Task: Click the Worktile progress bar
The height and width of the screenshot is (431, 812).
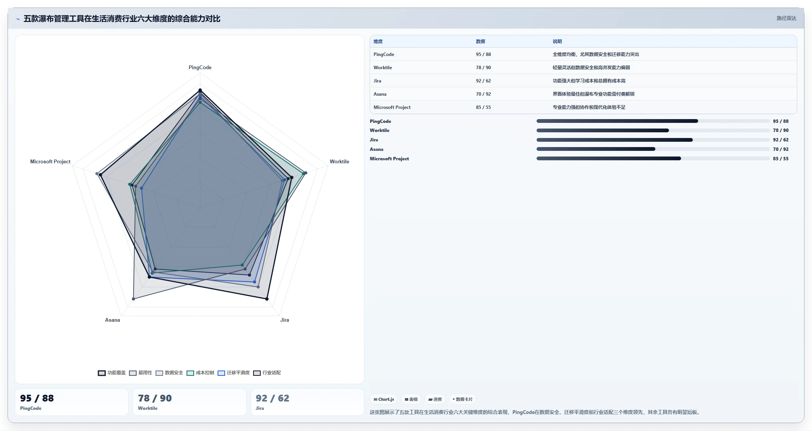Action: pyautogui.click(x=653, y=130)
